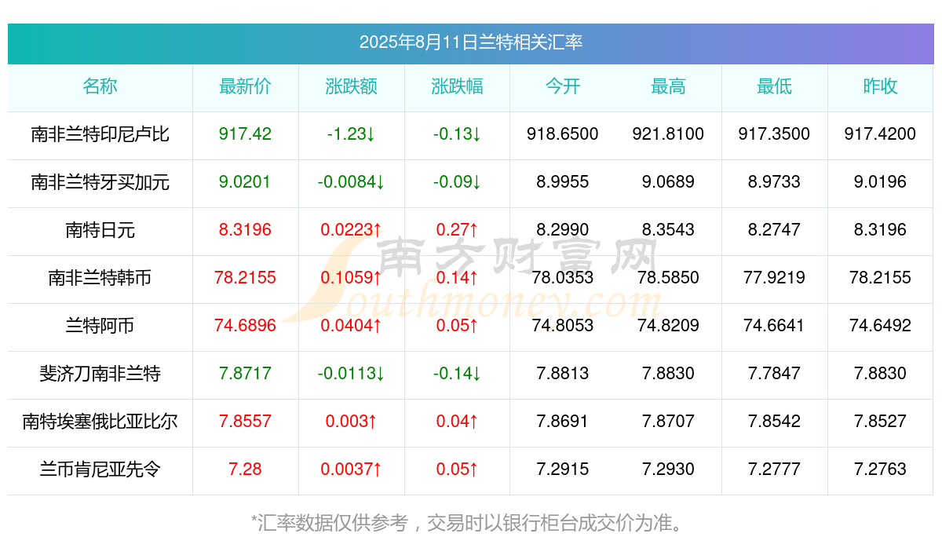
Task: Click change amount 0.003↑
Action: tap(351, 422)
